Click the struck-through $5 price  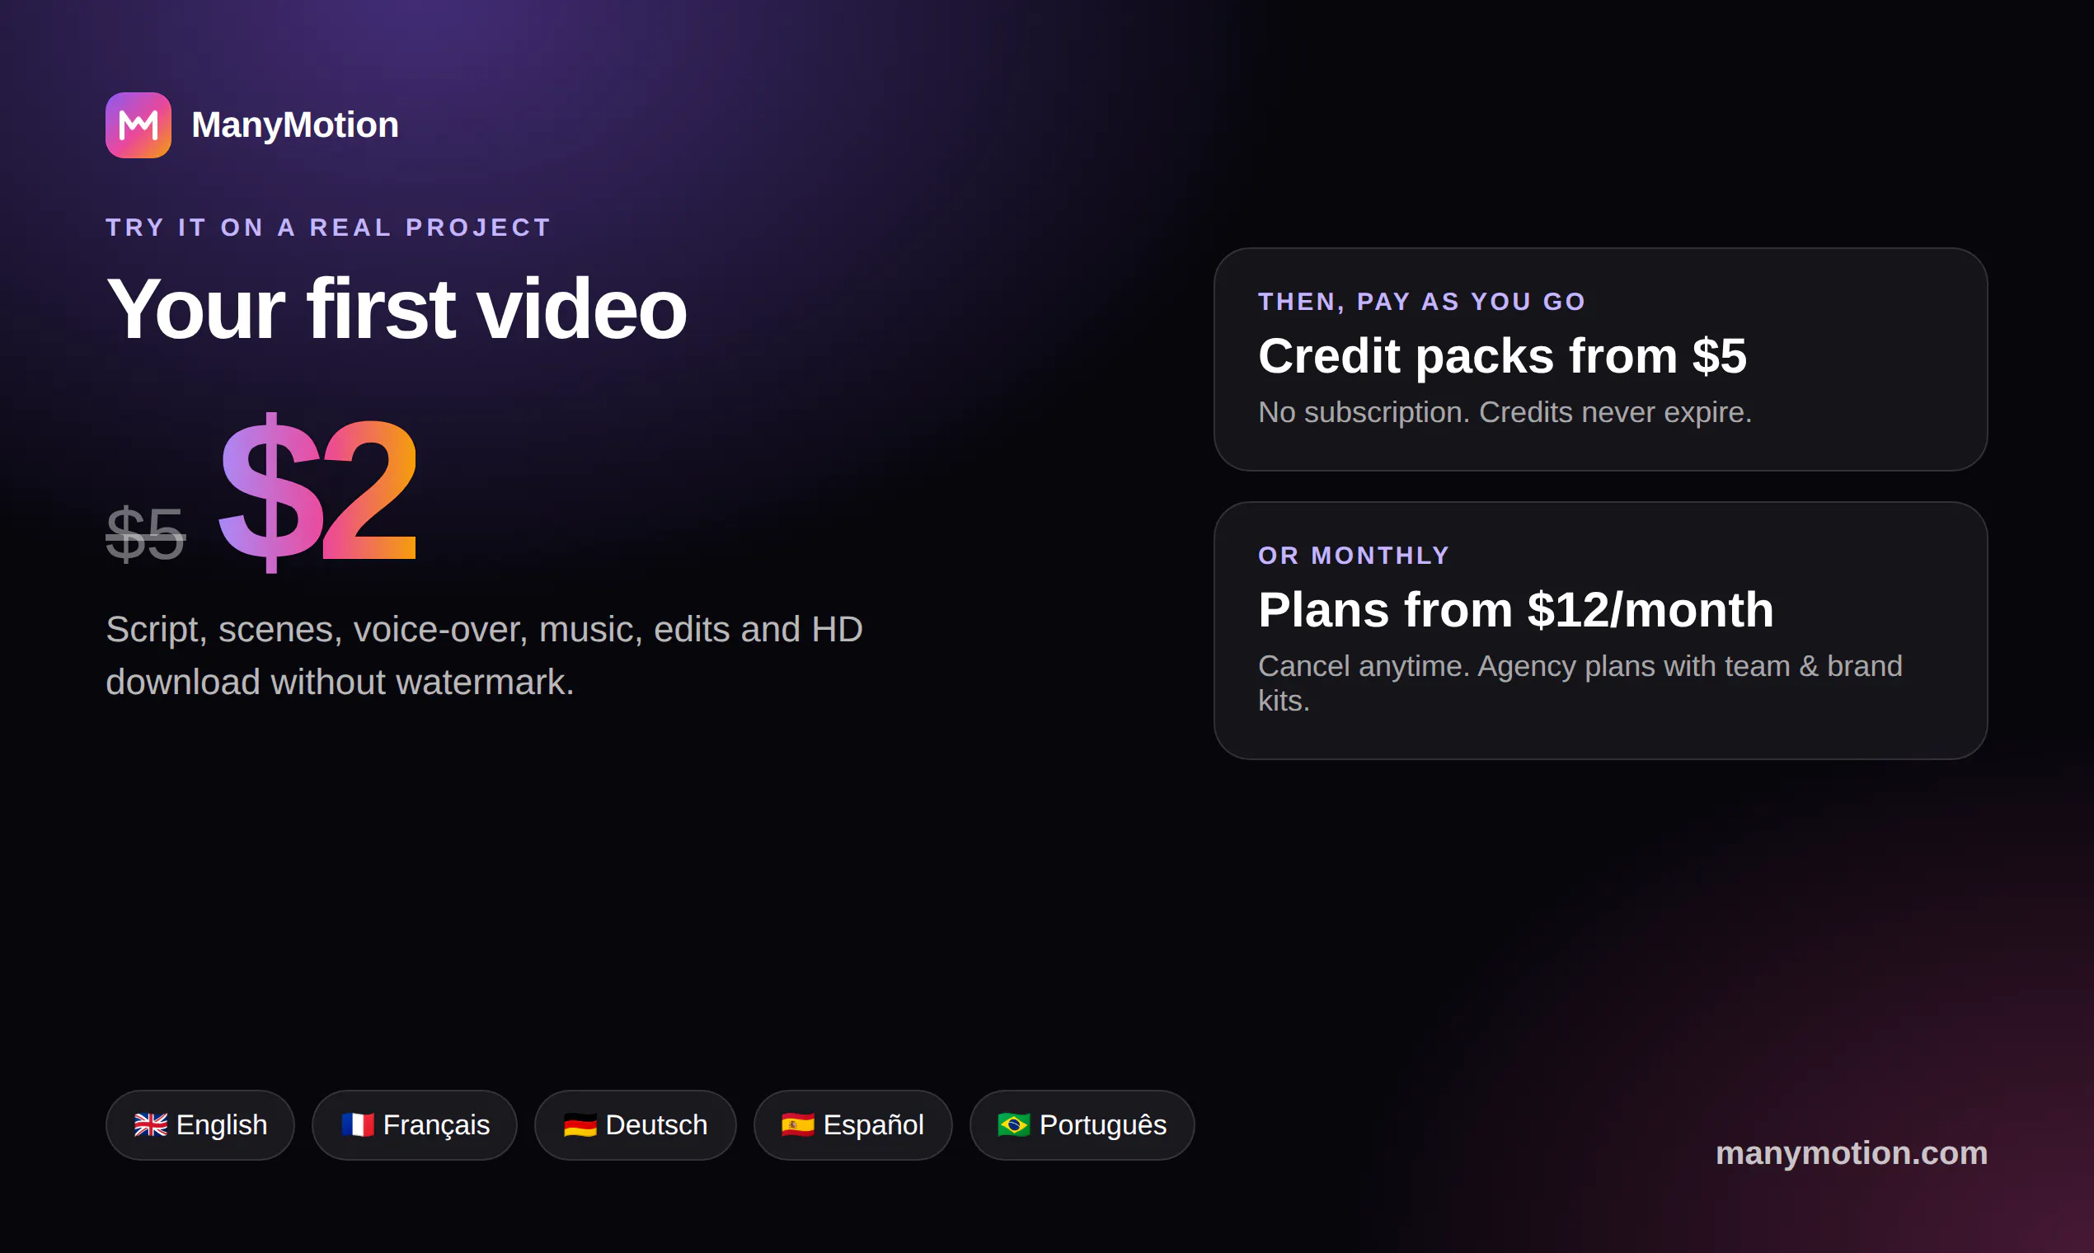[145, 533]
